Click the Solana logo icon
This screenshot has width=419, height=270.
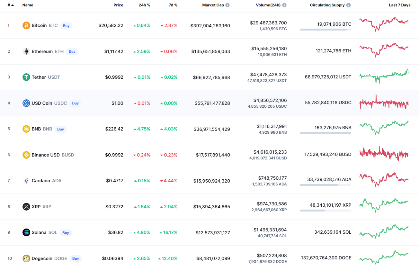[x=26, y=232]
